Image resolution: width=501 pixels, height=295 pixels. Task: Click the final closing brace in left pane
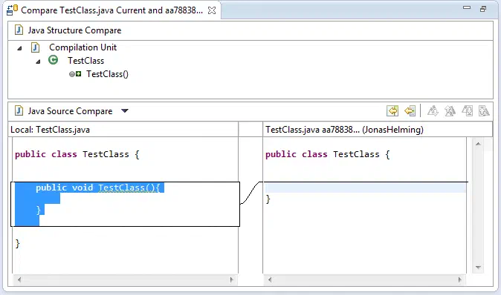point(17,244)
